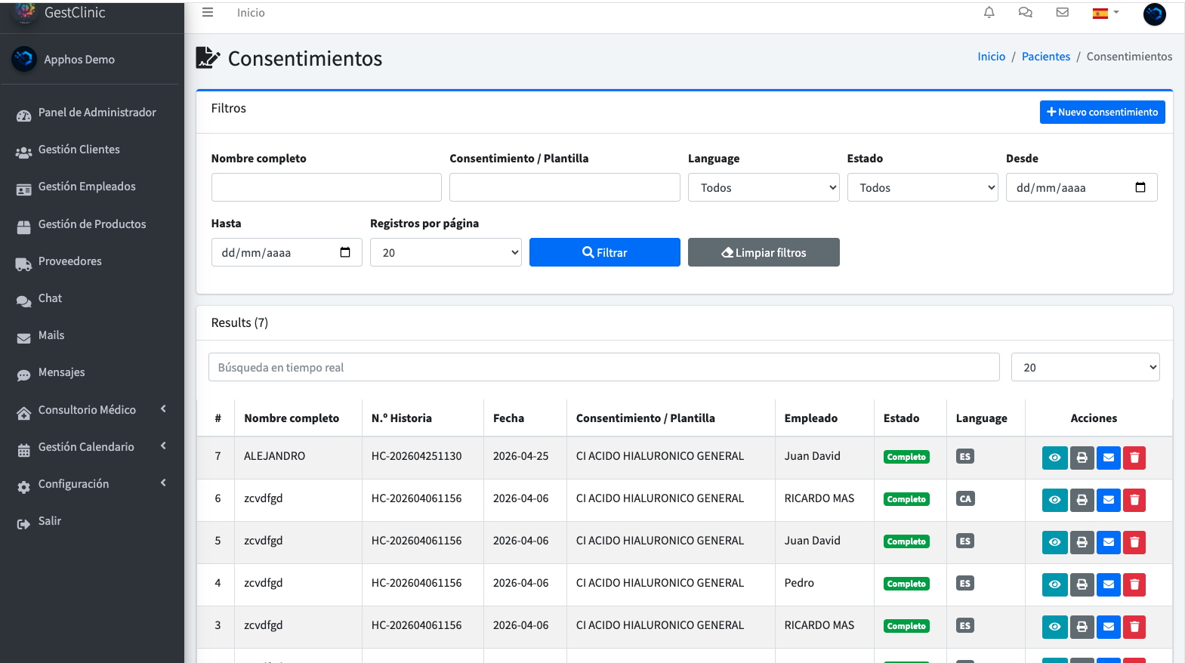Open Gestión de Productos menu item
The height and width of the screenshot is (663, 1185).
[91, 224]
